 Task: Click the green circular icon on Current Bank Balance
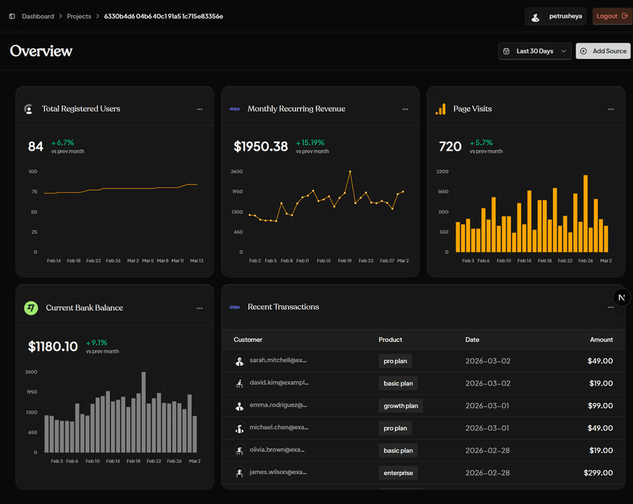tap(31, 307)
